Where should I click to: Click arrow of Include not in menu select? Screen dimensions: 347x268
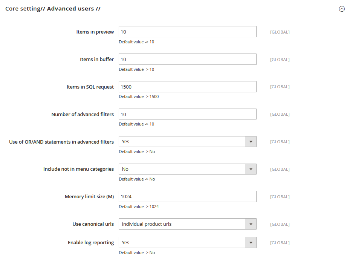pyautogui.click(x=251, y=169)
